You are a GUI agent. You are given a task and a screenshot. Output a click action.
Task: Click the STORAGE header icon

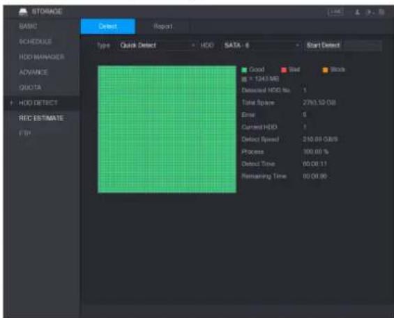pyautogui.click(x=23, y=12)
